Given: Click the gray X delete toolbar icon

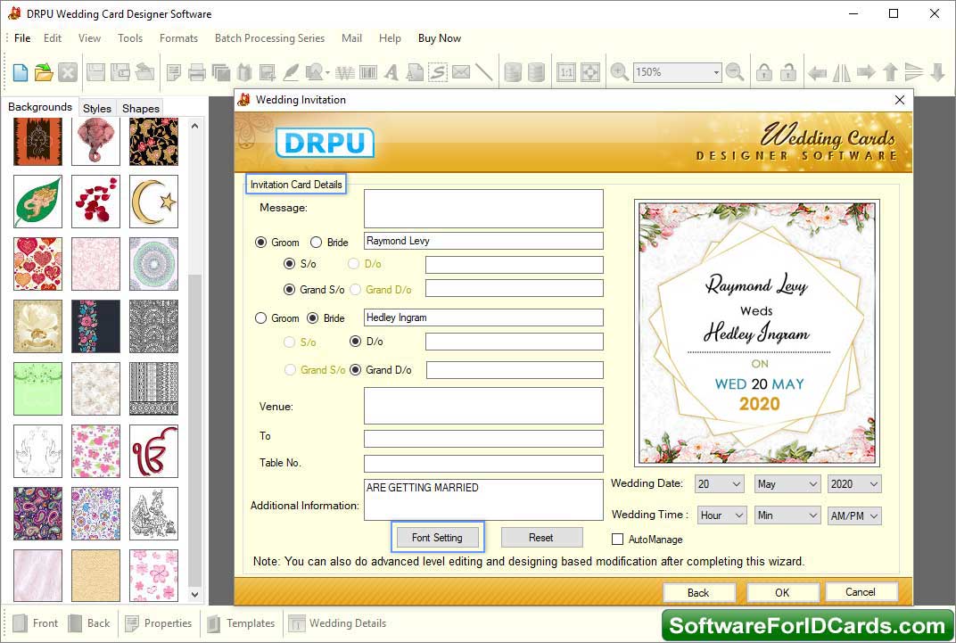Looking at the screenshot, I should click(68, 72).
